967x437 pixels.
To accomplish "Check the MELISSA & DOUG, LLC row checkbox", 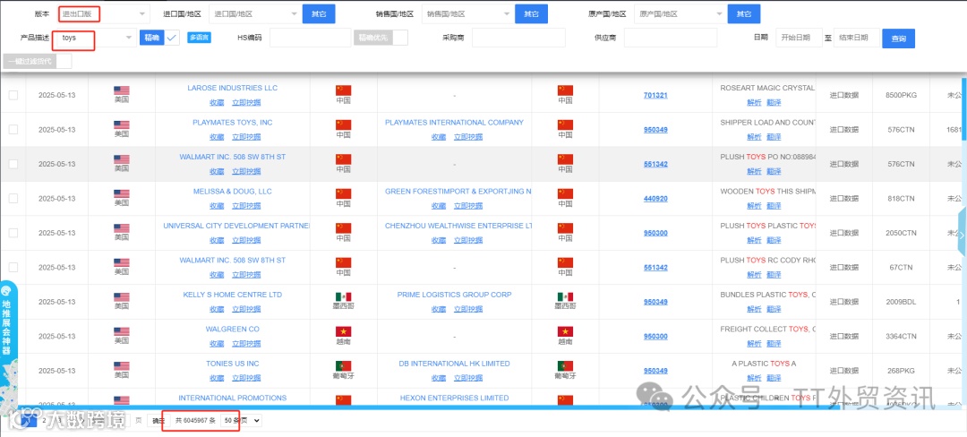I will pos(13,199).
